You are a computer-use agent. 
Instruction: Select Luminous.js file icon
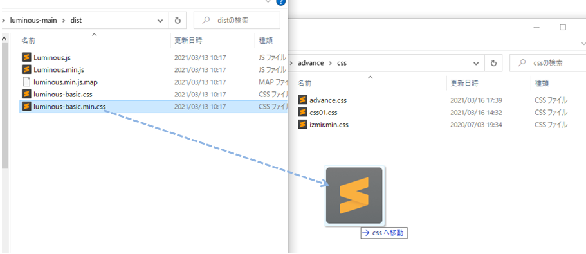pyautogui.click(x=26, y=57)
